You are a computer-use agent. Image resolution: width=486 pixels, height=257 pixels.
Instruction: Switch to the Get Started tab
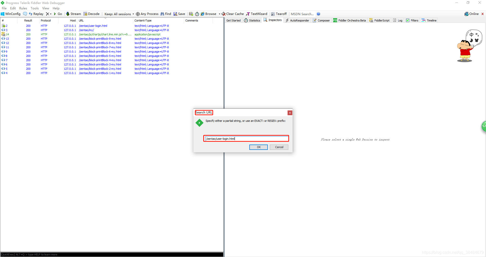pos(233,20)
